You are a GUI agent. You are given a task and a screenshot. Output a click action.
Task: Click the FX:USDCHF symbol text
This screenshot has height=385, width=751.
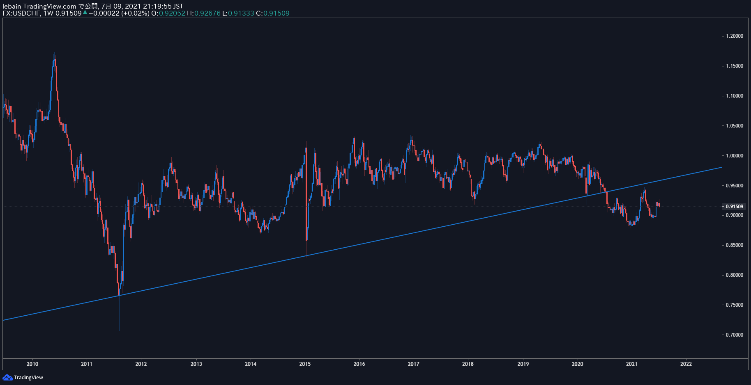pos(21,13)
